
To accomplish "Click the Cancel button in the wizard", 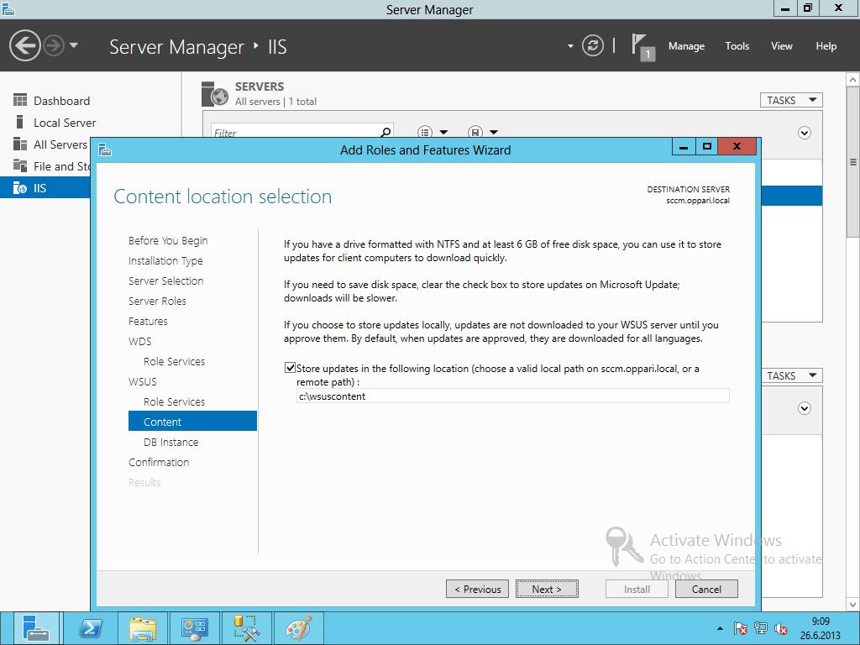I will 706,589.
